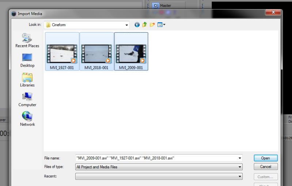
Task: Select Computer in the places bar
Action: (x=27, y=99)
